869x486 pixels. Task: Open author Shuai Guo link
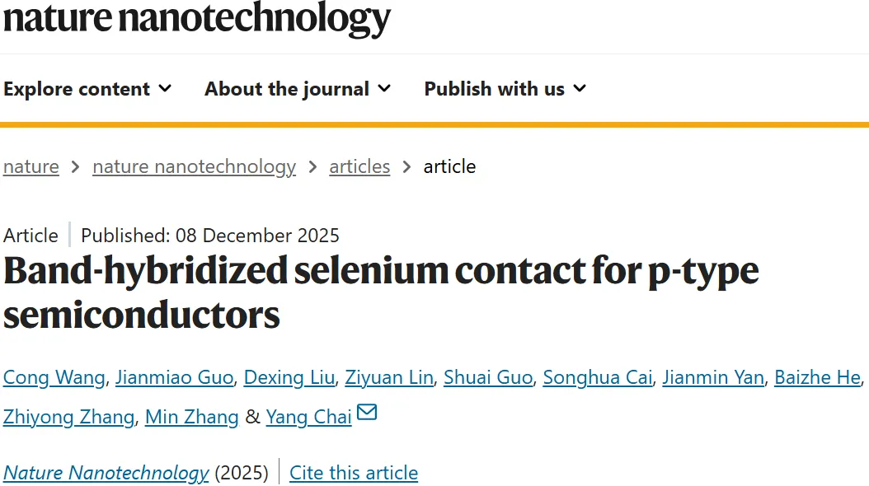[489, 377]
